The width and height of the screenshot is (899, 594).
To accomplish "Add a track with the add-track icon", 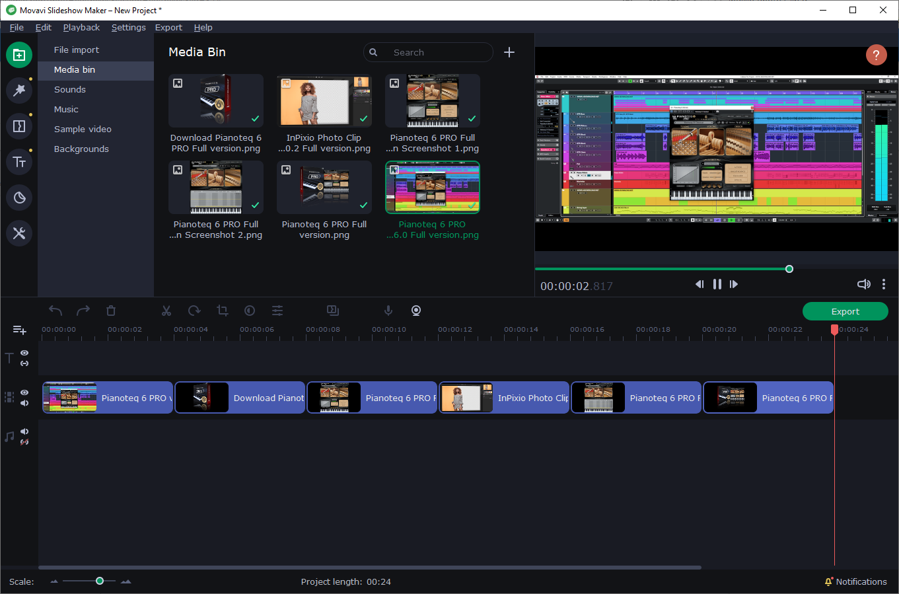I will (x=20, y=330).
